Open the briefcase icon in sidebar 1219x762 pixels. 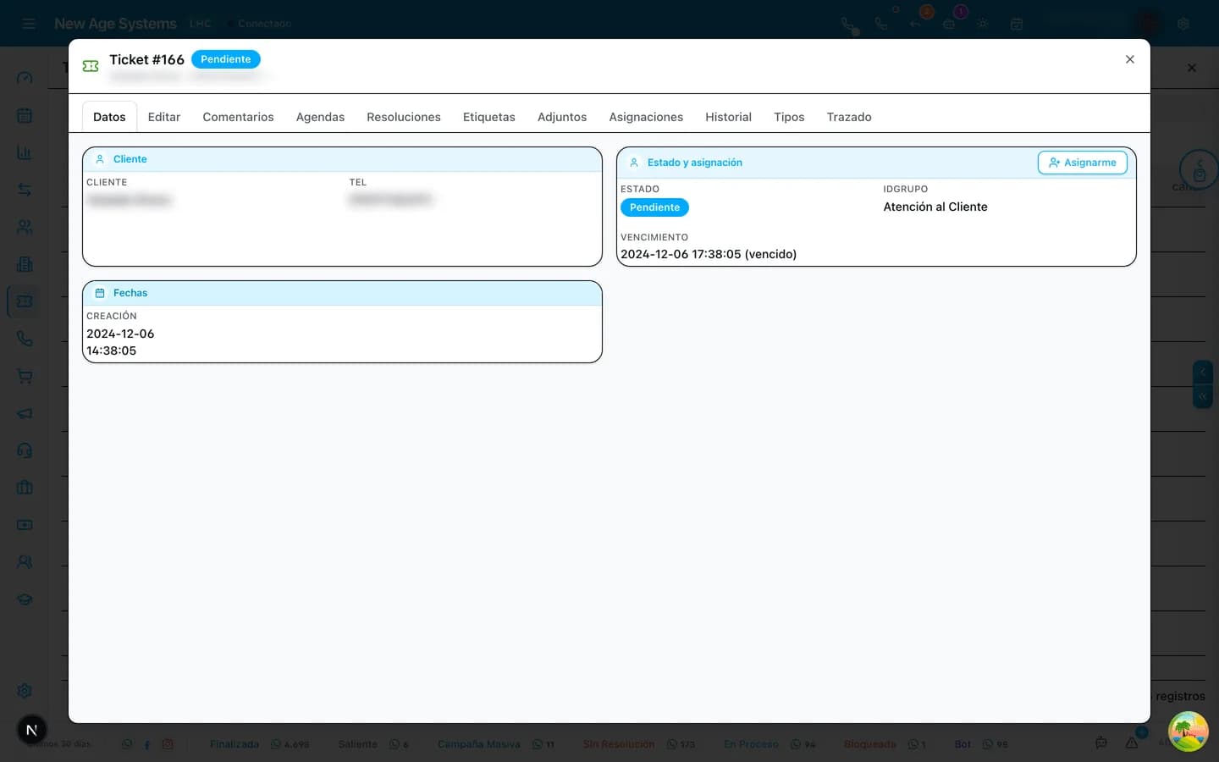[25, 488]
